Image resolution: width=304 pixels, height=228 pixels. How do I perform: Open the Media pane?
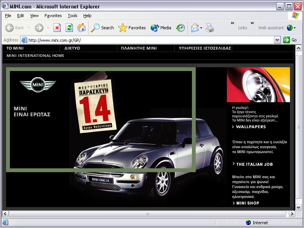(x=161, y=28)
